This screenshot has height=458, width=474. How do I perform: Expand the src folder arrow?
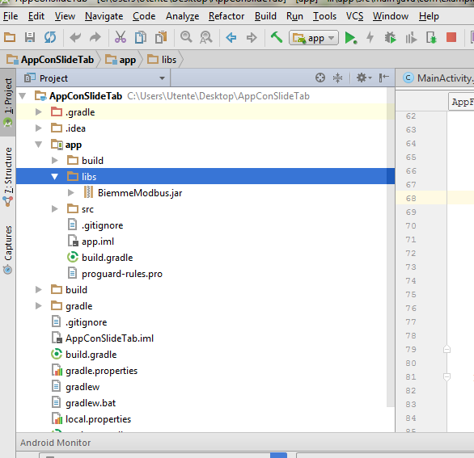click(55, 209)
